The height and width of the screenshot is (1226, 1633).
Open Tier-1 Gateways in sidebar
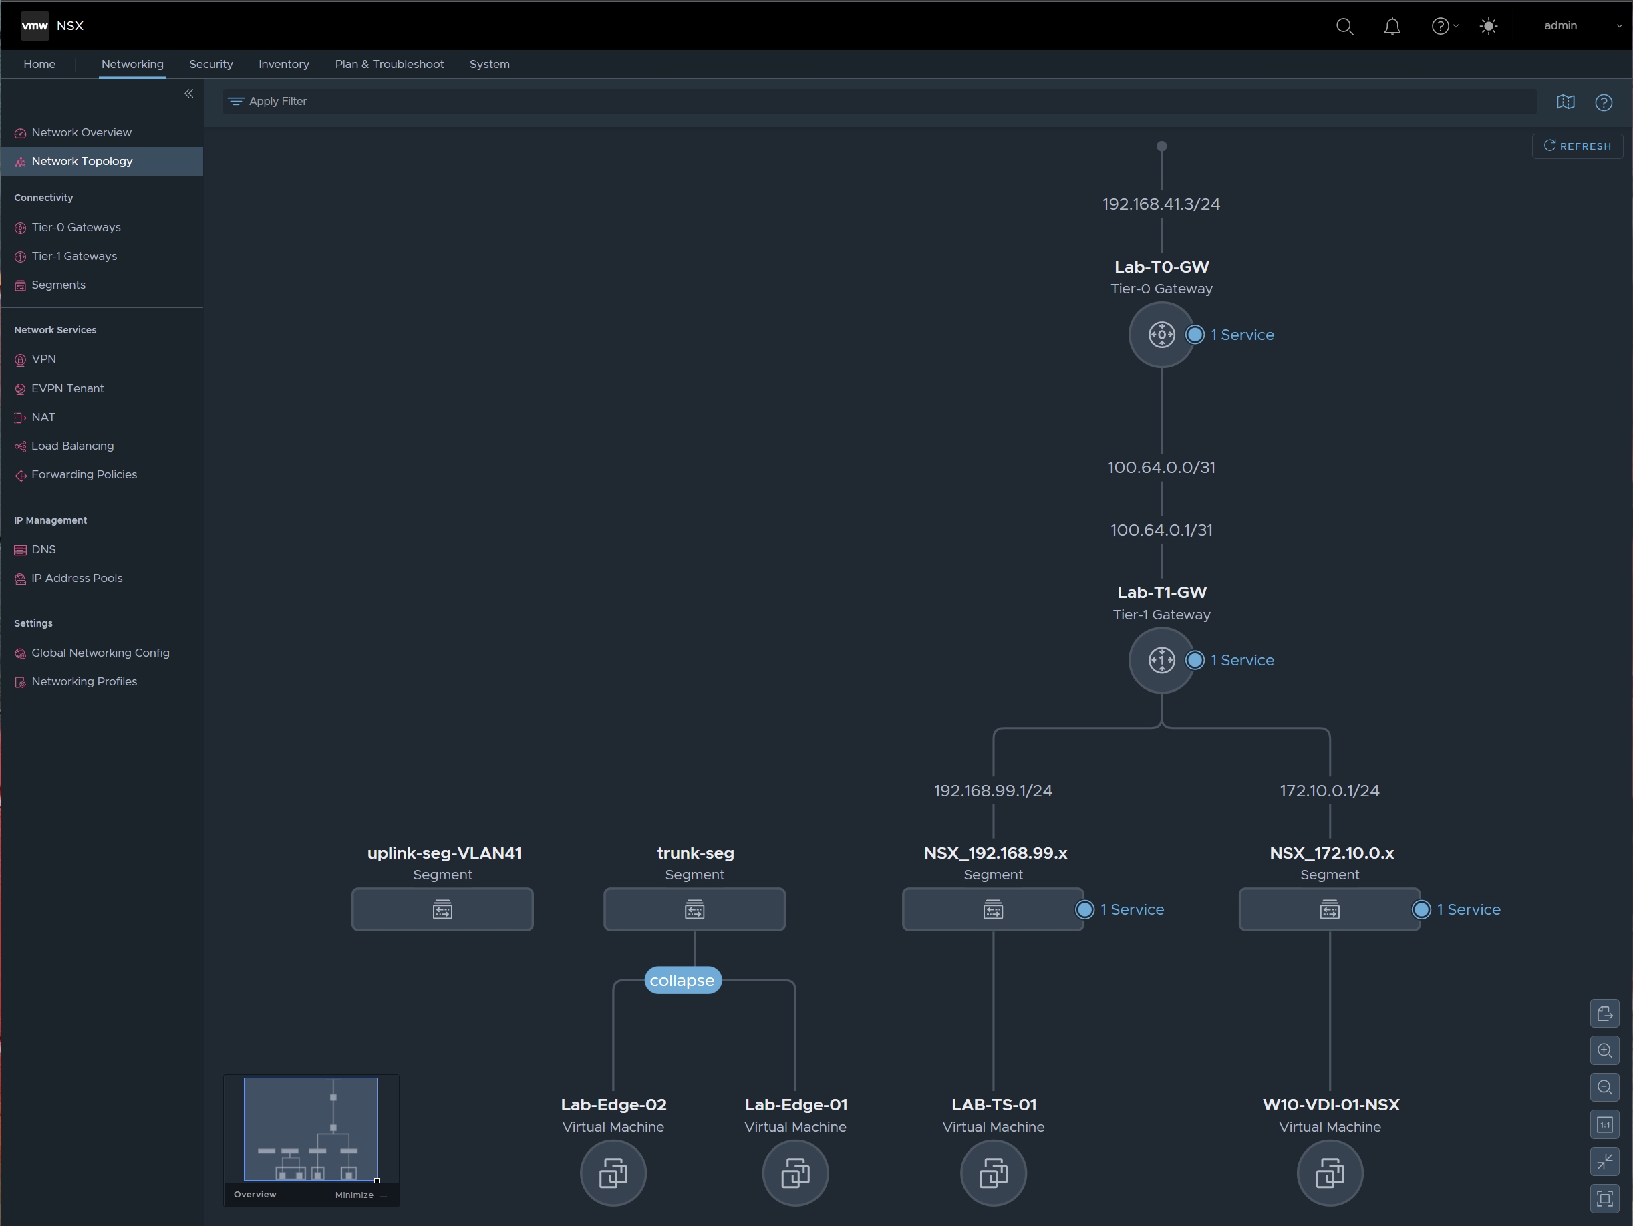pos(73,256)
